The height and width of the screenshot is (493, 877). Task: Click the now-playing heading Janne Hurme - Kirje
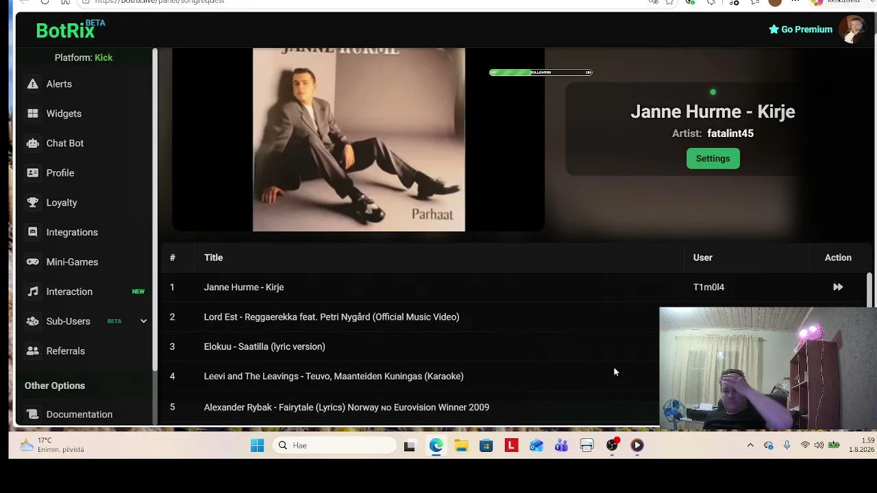tap(713, 112)
